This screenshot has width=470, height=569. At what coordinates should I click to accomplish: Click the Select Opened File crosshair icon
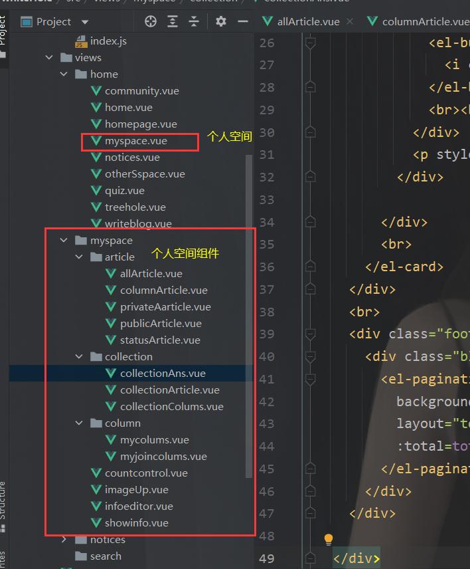click(151, 21)
